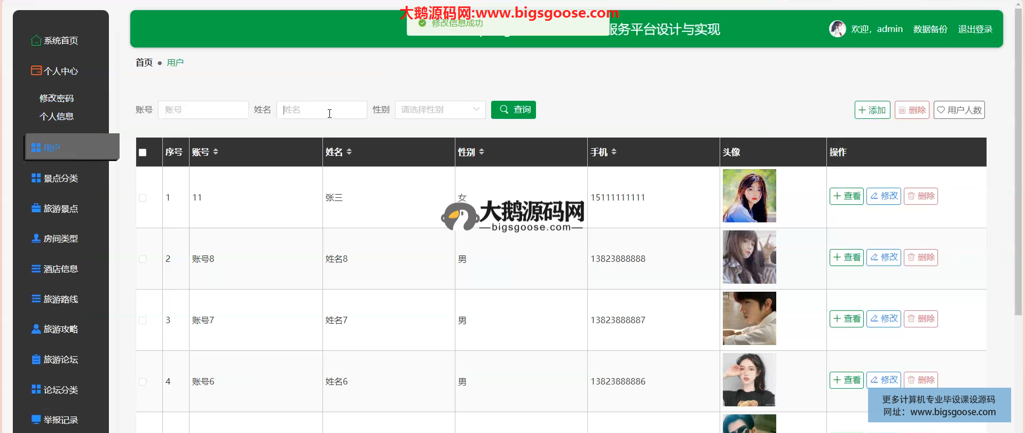This screenshot has height=433, width=1025.
Task: Click the admin avatar in the header
Action: click(837, 29)
